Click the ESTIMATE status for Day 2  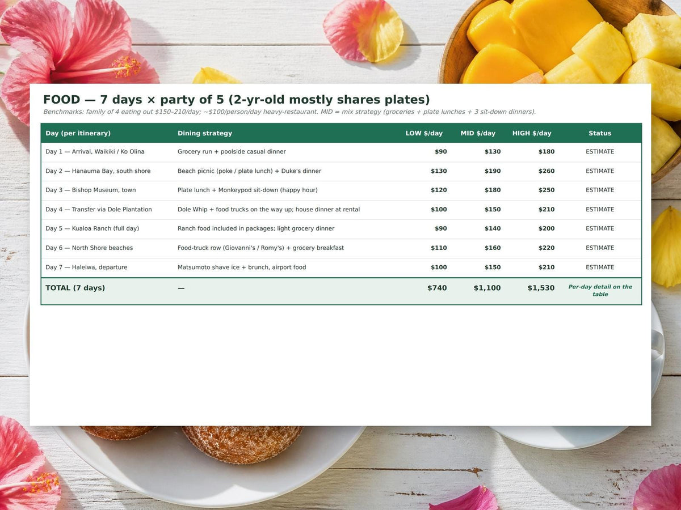click(600, 171)
